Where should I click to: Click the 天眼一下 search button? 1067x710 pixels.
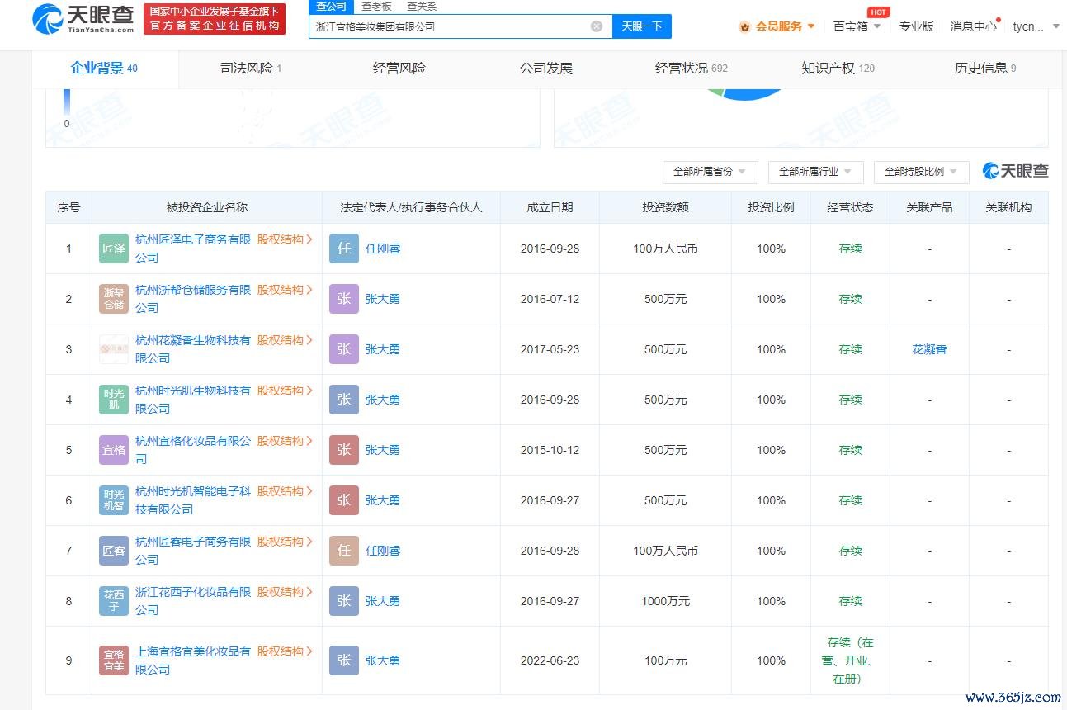642,26
